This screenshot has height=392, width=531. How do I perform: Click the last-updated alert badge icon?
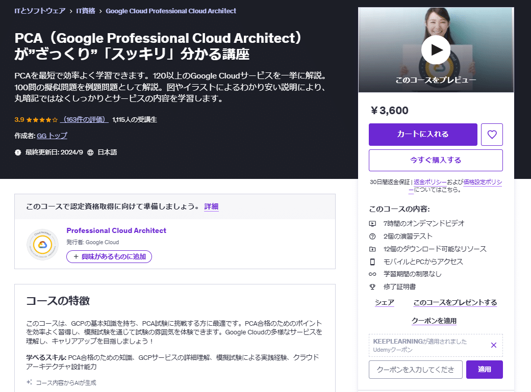(18, 152)
